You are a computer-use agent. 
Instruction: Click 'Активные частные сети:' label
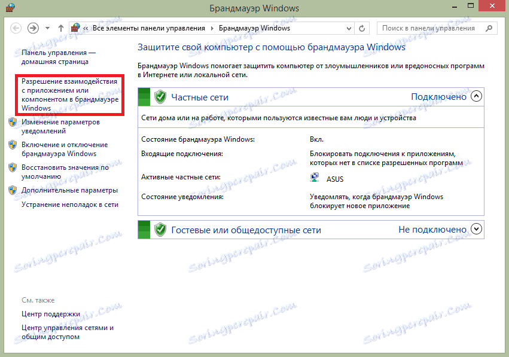click(181, 177)
